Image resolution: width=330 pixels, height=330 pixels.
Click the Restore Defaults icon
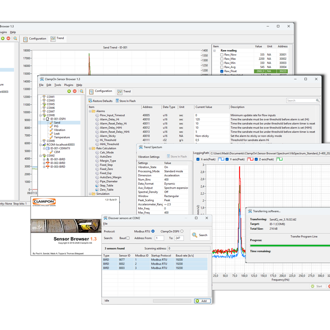[91, 100]
